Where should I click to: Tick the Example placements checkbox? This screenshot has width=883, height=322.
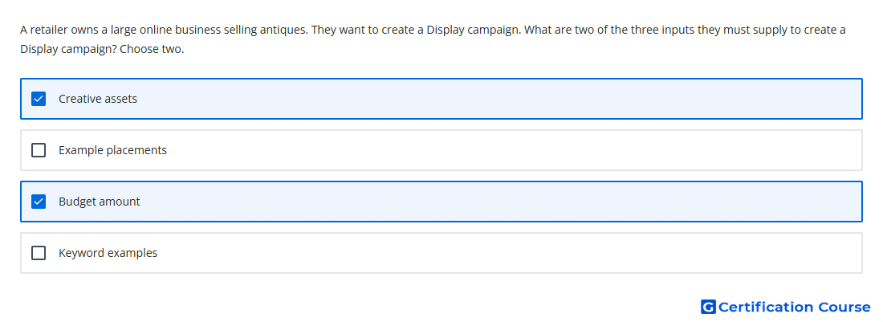tap(39, 150)
